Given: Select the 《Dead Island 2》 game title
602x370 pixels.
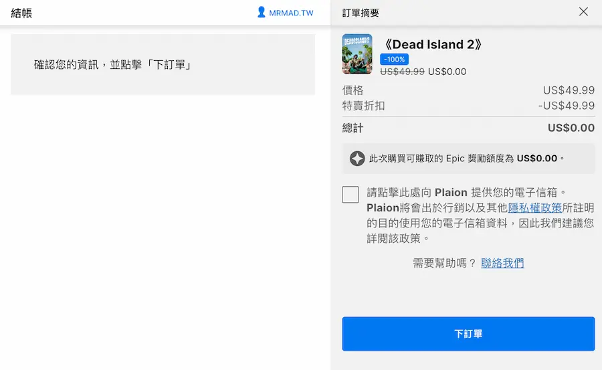Looking at the screenshot, I should coord(431,44).
